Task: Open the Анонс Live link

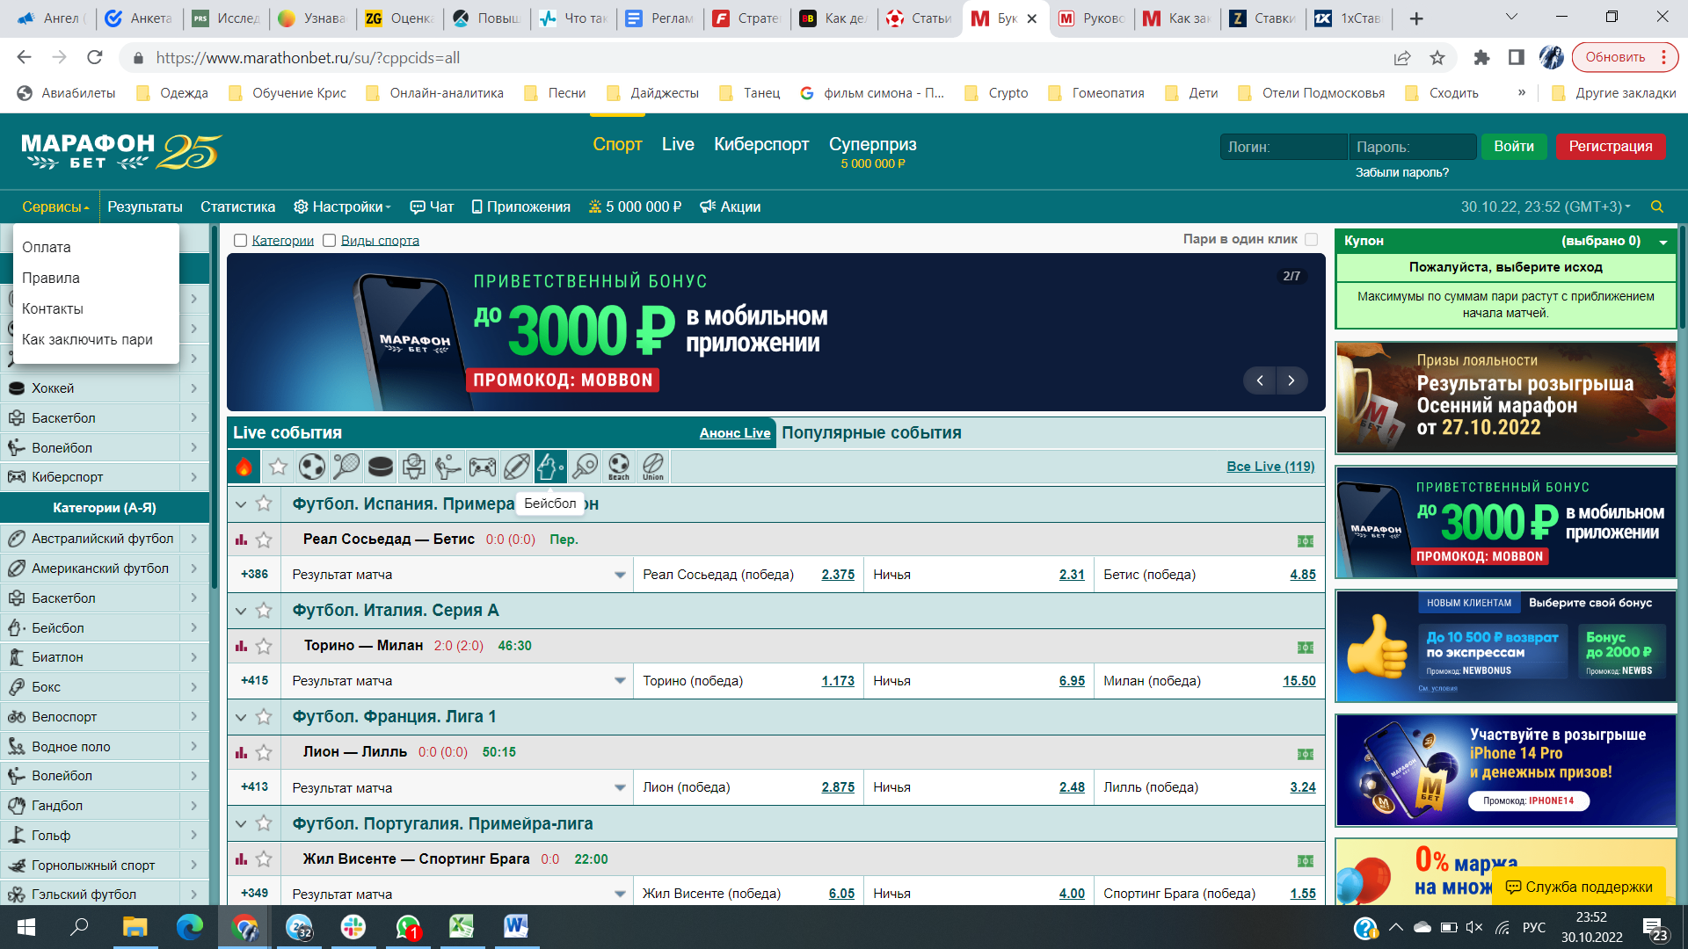Action: (735, 433)
